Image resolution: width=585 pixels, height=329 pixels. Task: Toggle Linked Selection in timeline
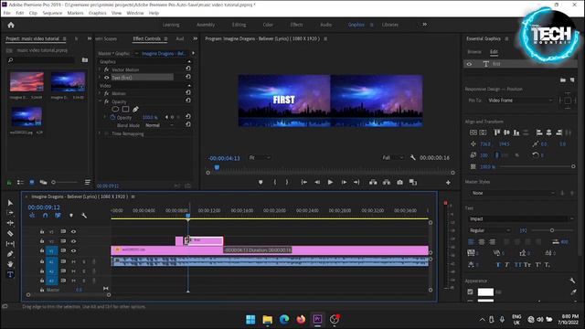coord(58,216)
